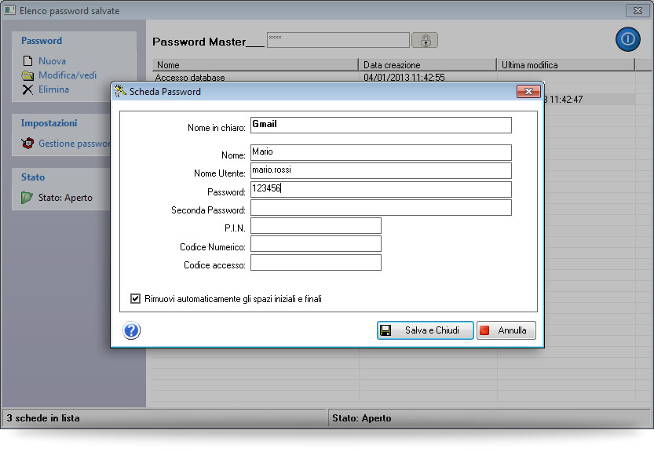Viewport: 654px width, 452px height.
Task: Click the keys icon in Scheda Password title
Action: click(x=120, y=91)
